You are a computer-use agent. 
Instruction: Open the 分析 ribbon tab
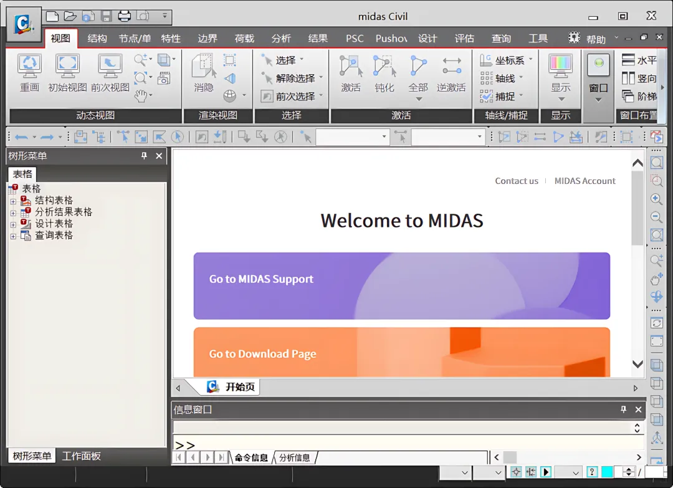(281, 39)
